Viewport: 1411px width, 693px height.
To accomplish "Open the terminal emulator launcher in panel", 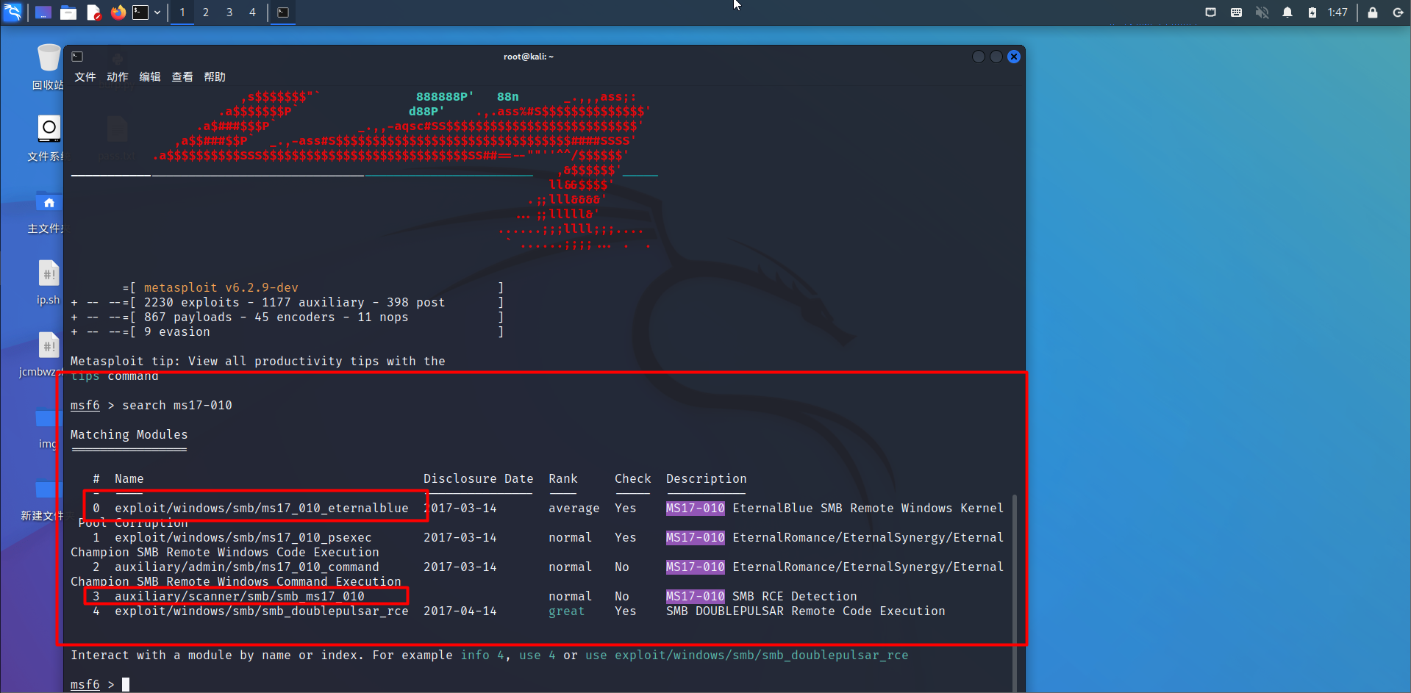I will click(x=140, y=12).
